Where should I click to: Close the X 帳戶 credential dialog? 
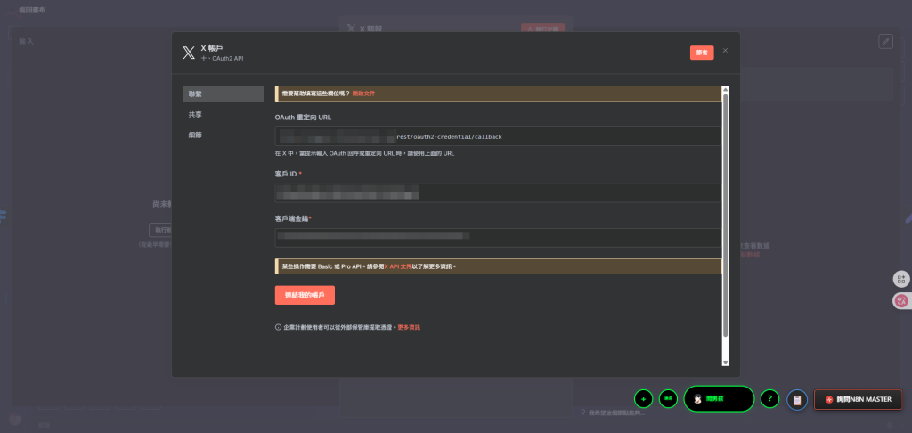(x=725, y=51)
